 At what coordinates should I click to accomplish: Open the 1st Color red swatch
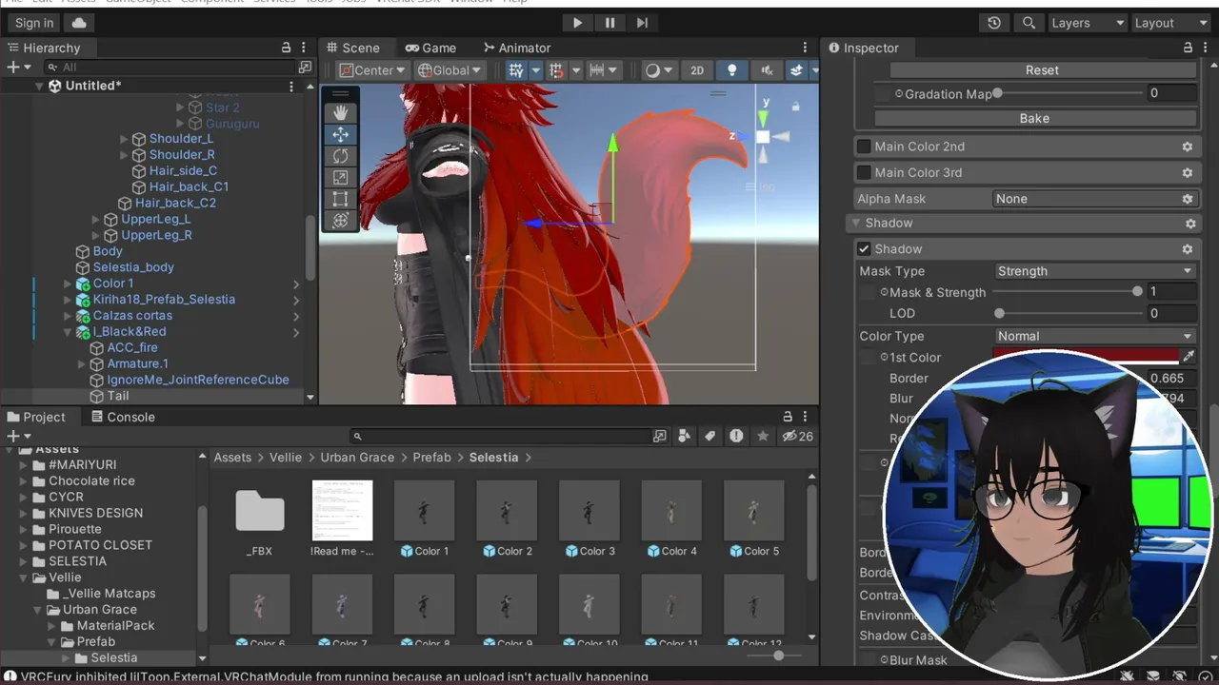[x=1086, y=357]
